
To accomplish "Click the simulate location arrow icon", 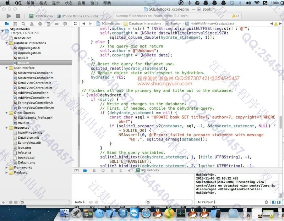I will pyautogui.click(x=129, y=171).
